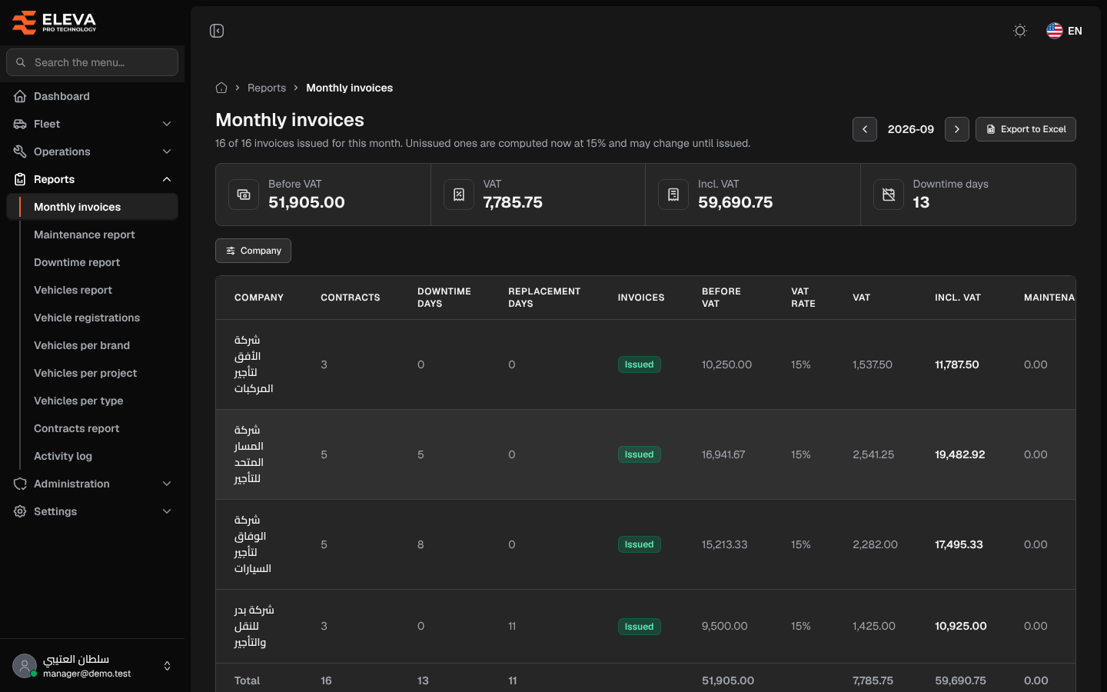
Task: Click the home icon in the breadcrumb
Action: tap(221, 88)
